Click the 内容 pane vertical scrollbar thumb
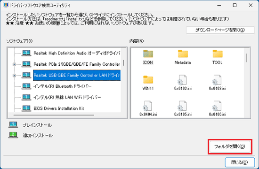 point(247,58)
